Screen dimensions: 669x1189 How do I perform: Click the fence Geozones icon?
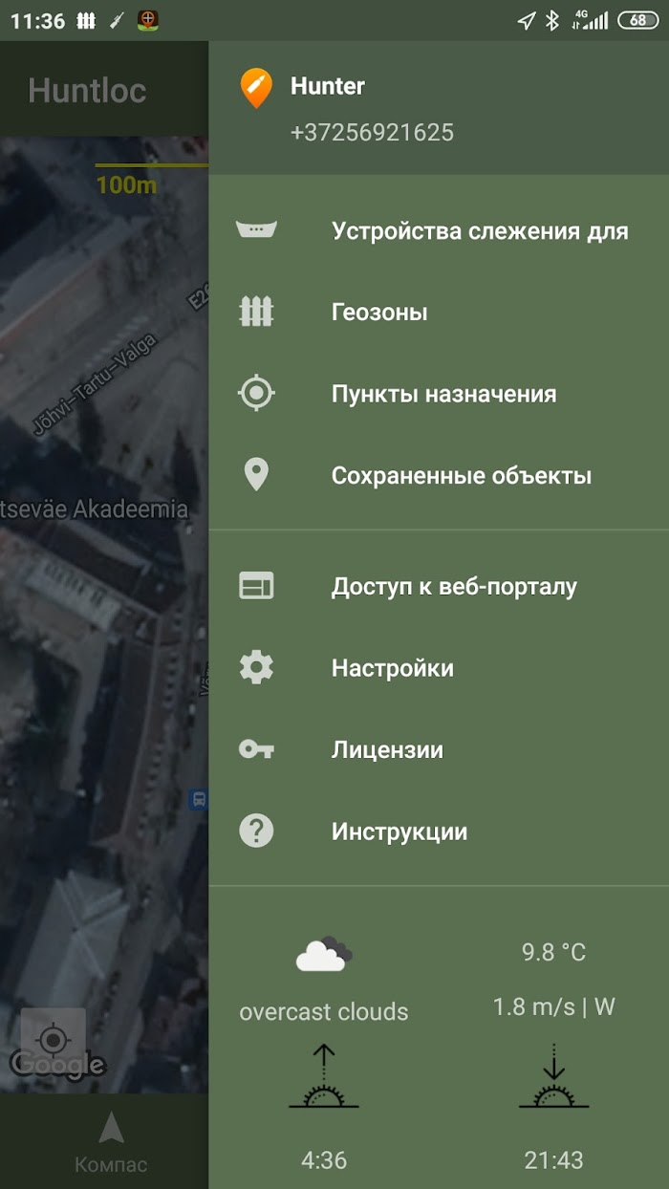click(x=256, y=312)
